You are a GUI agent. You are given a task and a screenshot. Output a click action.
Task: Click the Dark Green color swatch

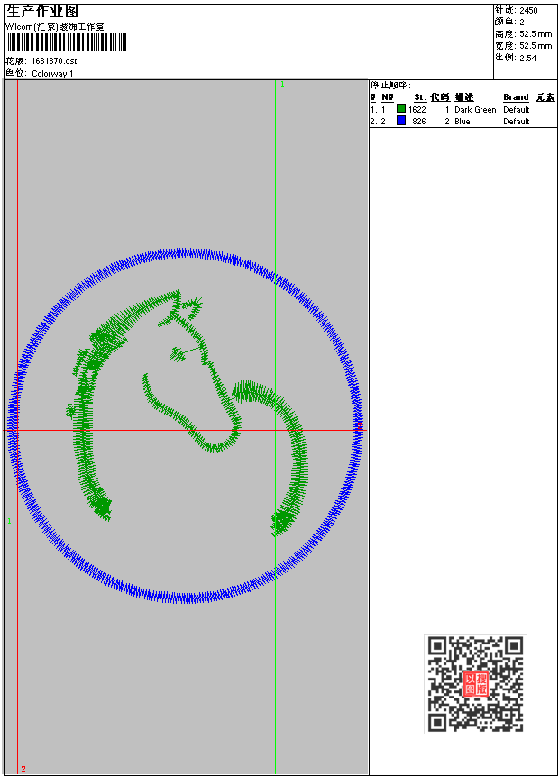coord(401,108)
